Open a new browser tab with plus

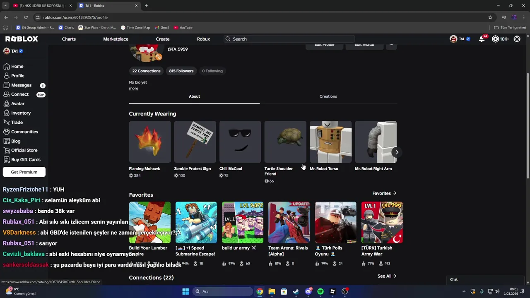(x=146, y=6)
